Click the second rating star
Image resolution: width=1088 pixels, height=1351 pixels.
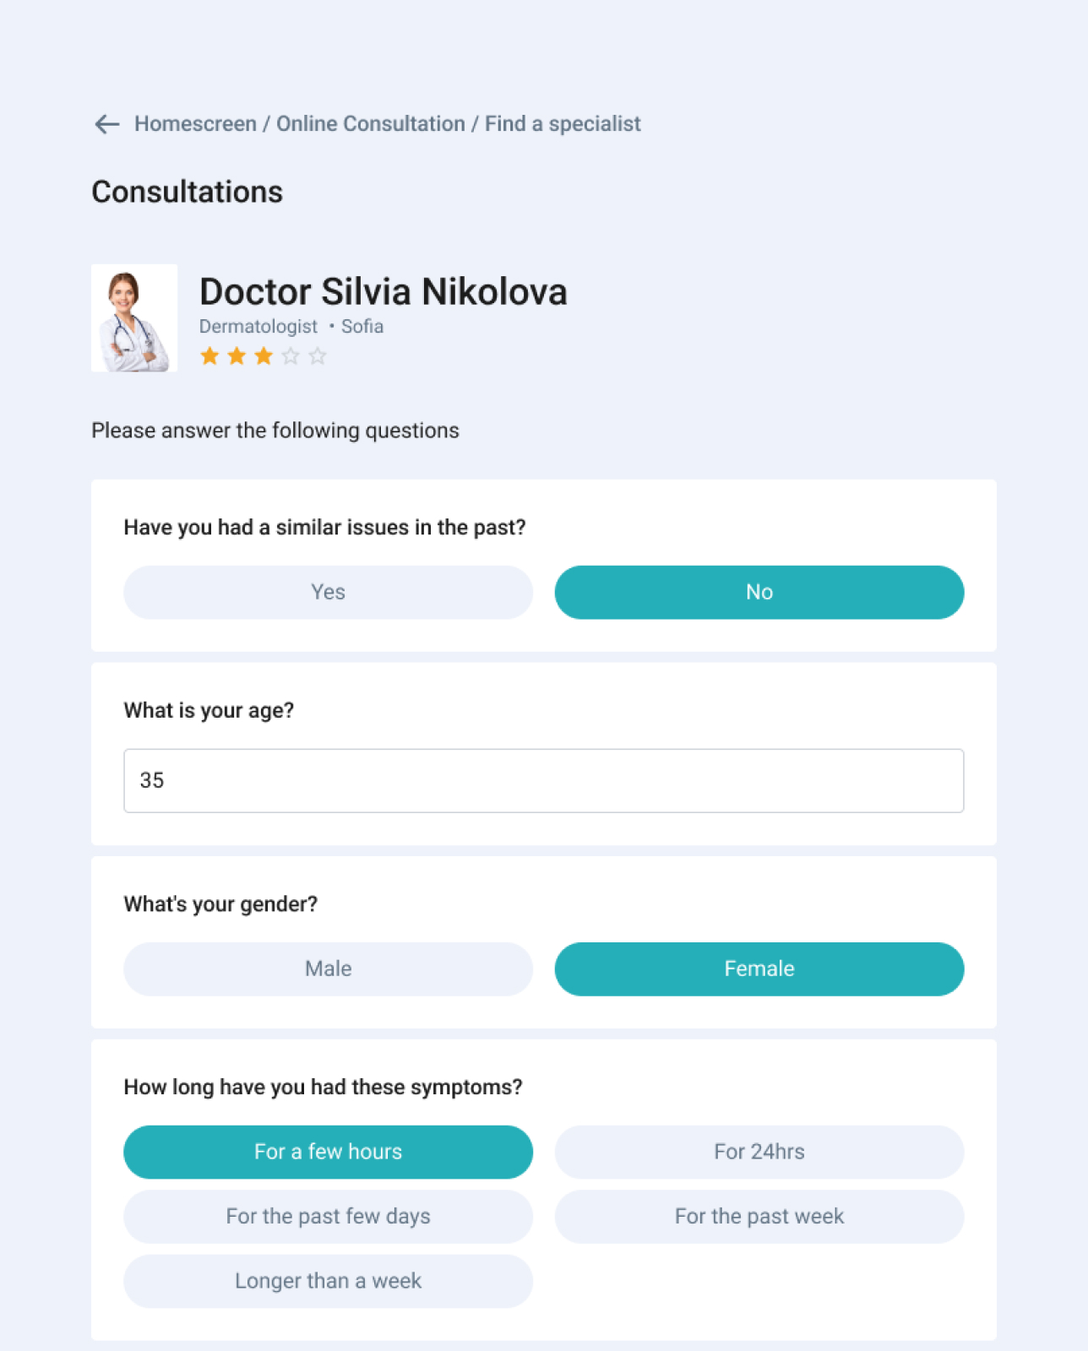pos(237,356)
